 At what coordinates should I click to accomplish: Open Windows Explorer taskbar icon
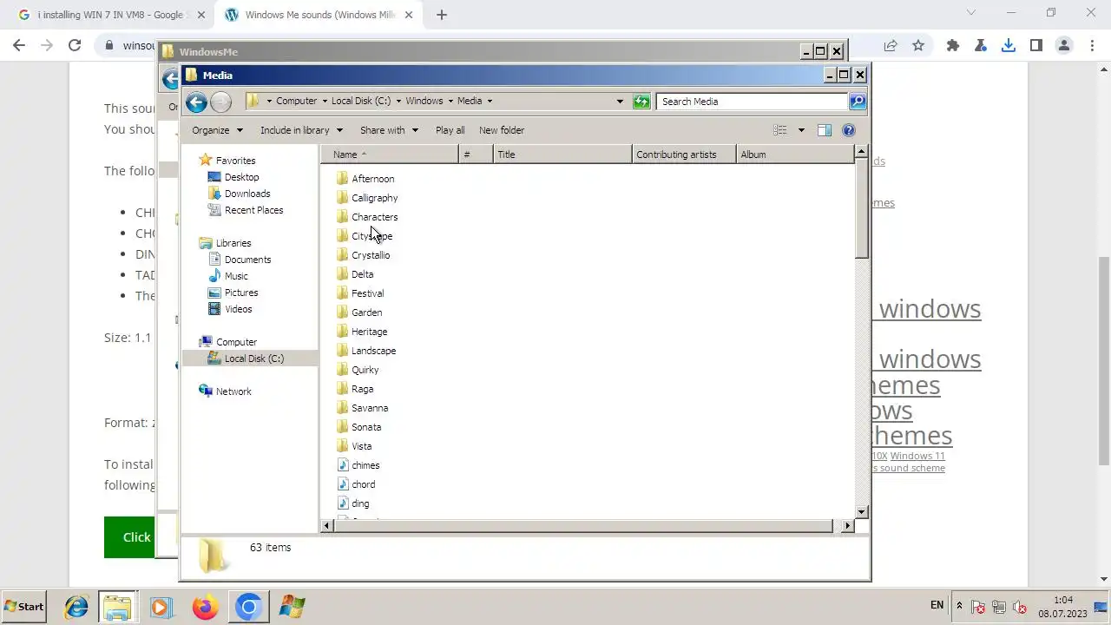(117, 607)
